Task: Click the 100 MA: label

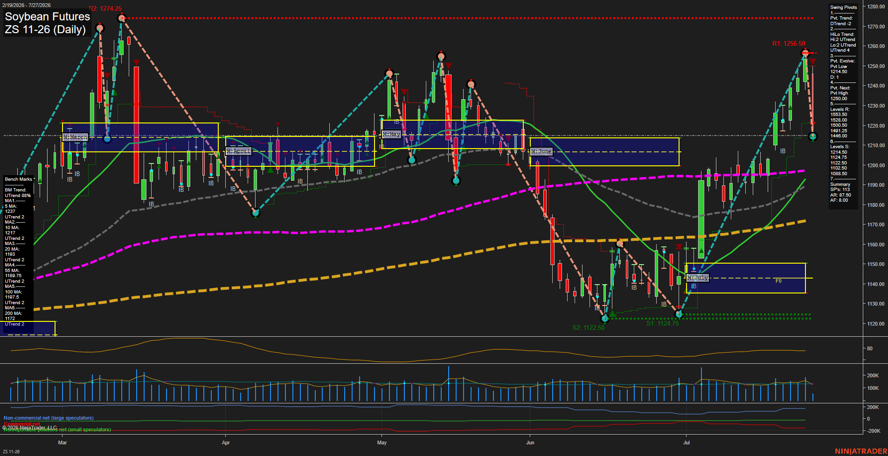Action: point(13,292)
